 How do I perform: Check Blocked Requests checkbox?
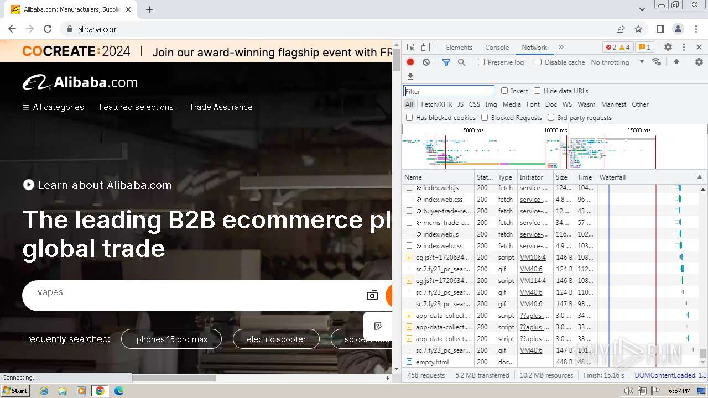(x=485, y=117)
